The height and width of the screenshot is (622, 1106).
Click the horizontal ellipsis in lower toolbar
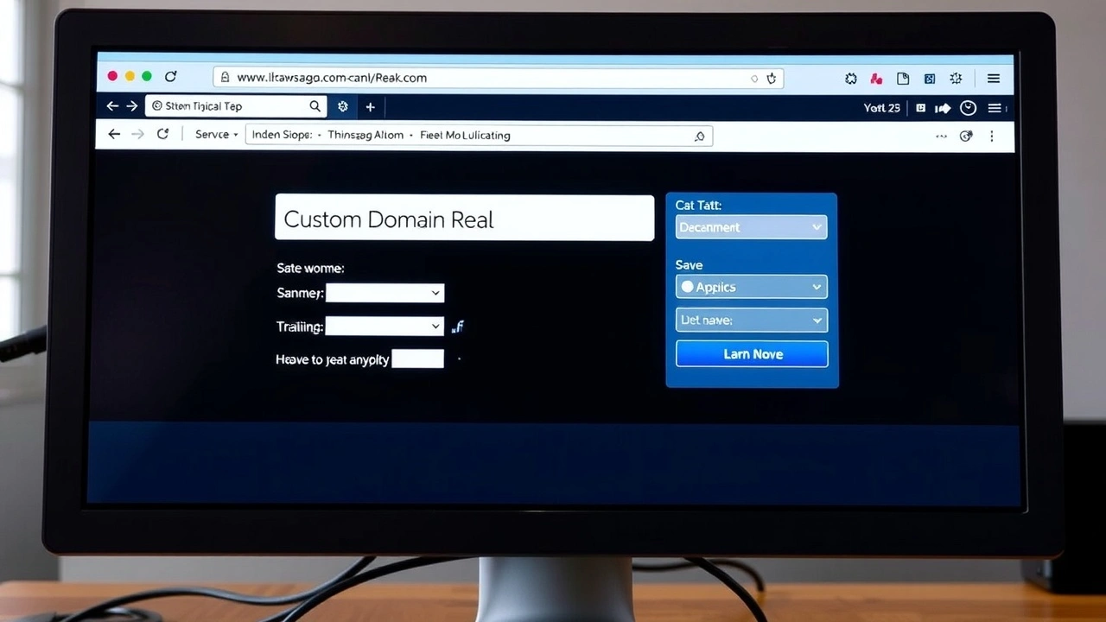(x=942, y=136)
